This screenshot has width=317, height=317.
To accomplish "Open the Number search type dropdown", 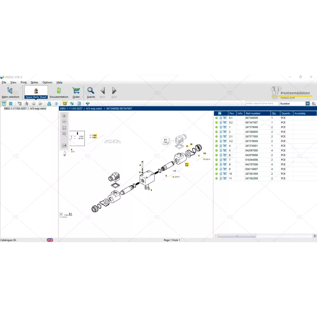I will coord(307,104).
